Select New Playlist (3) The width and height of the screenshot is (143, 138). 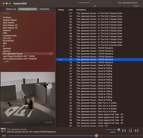(10, 28)
